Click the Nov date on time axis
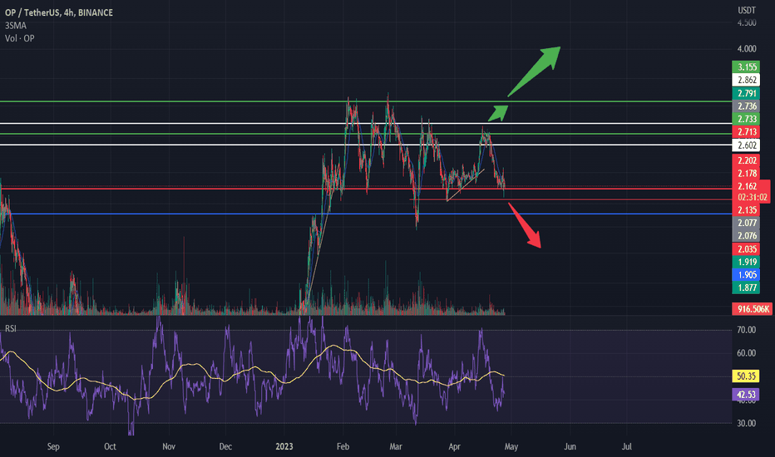Image resolution: width=775 pixels, height=457 pixels. point(169,447)
